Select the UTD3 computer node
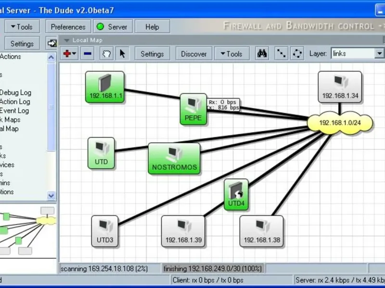385x288 pixels. (105, 231)
